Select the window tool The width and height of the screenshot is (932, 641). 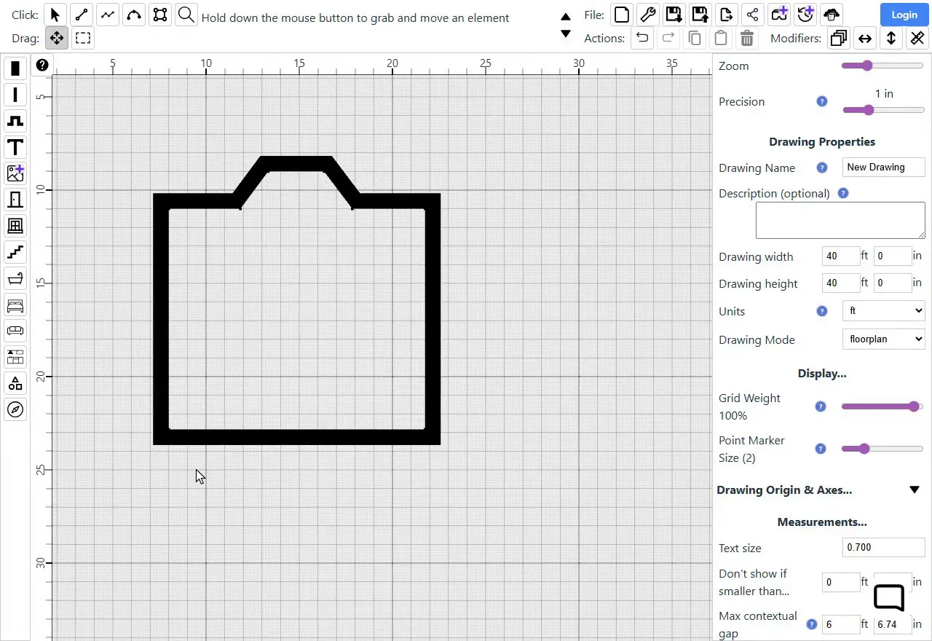click(15, 226)
